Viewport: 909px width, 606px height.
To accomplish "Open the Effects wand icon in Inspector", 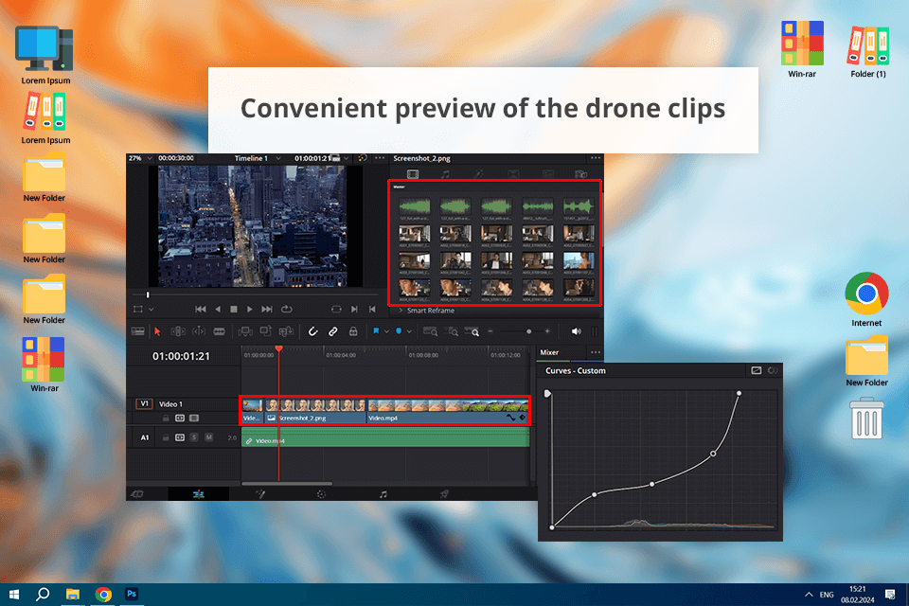I will (478, 174).
